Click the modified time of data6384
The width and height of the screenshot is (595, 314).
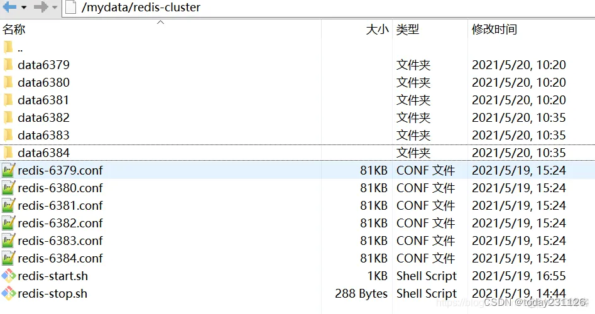(519, 153)
